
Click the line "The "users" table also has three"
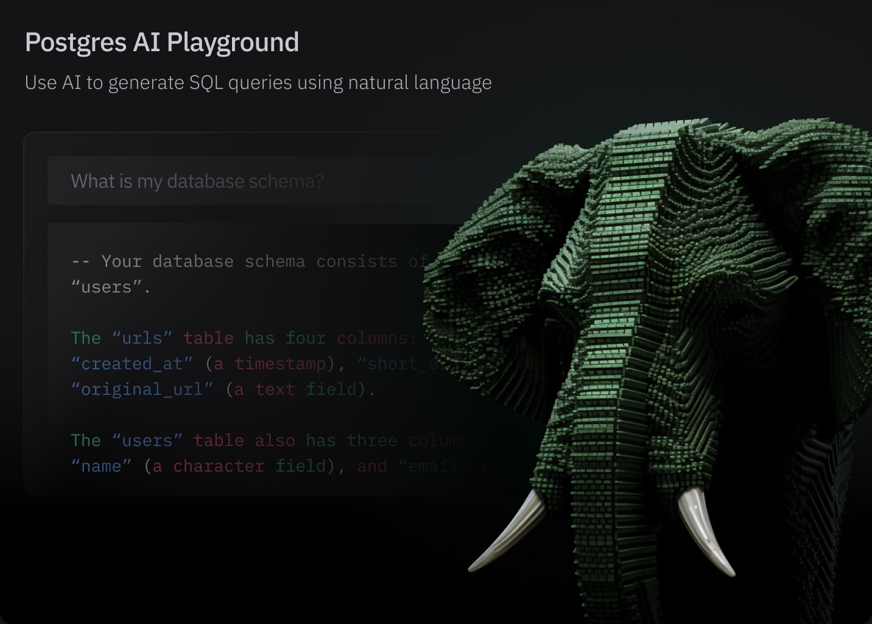(x=280, y=441)
